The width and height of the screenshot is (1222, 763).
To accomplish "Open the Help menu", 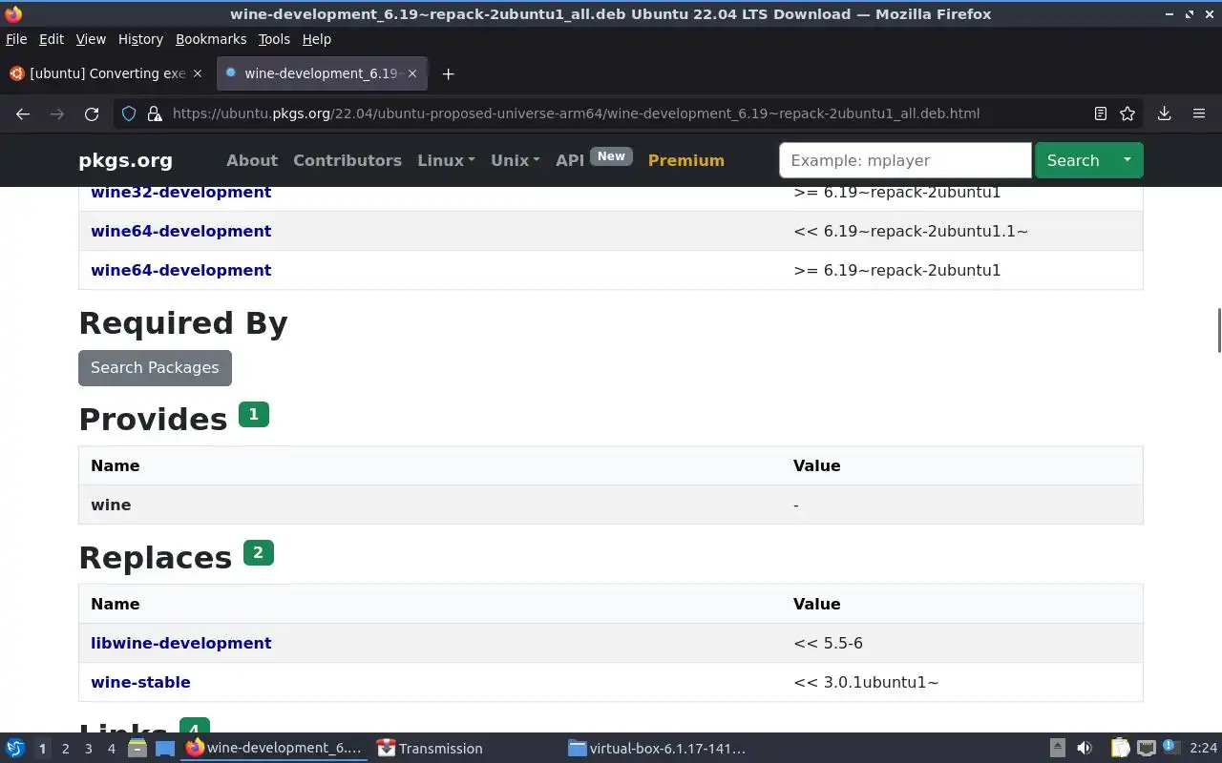I will pos(316,39).
